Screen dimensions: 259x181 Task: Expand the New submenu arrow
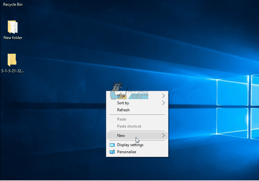(163, 136)
